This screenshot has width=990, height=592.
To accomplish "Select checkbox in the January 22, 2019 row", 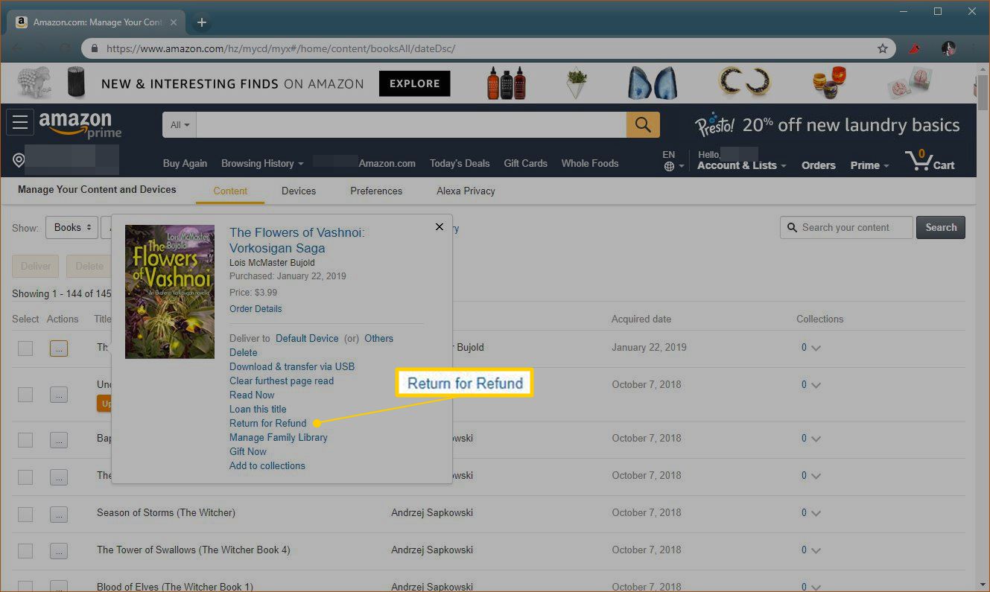I will coord(25,348).
